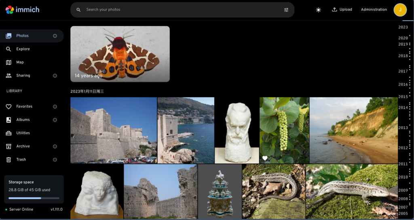414x220 pixels.
Task: Open Favorites in library
Action: [x=32, y=106]
